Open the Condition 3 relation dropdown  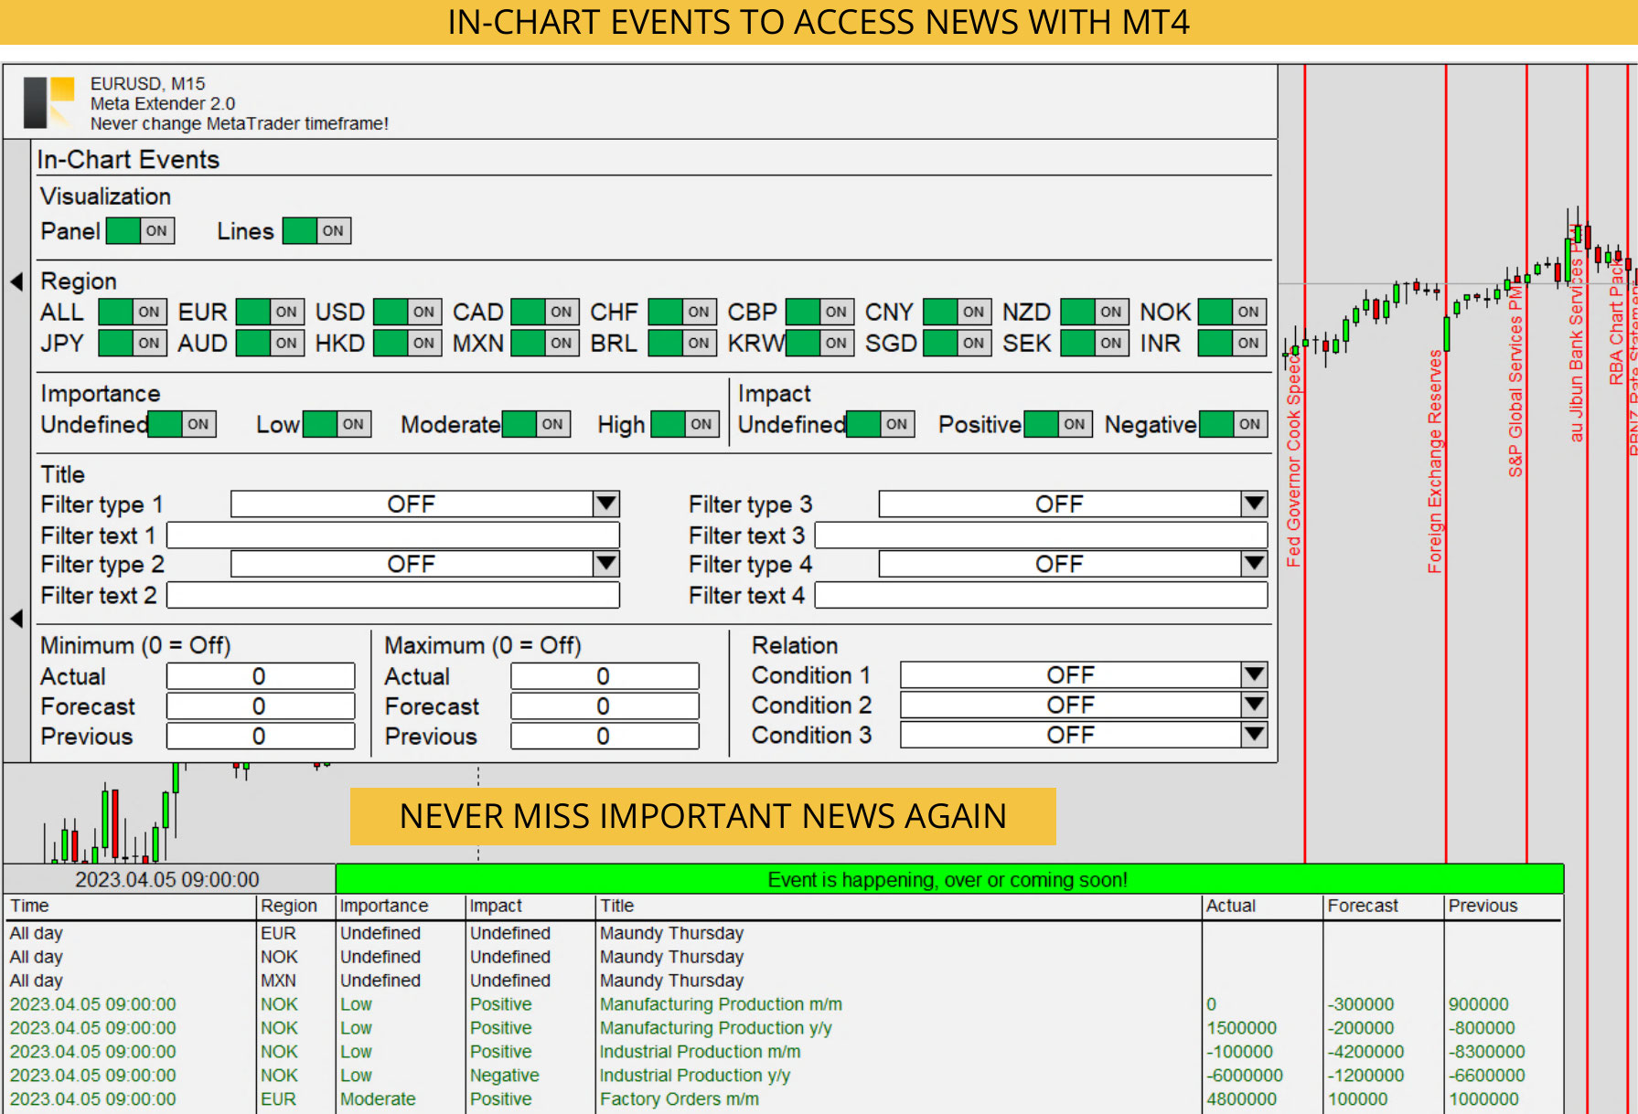pos(1084,735)
